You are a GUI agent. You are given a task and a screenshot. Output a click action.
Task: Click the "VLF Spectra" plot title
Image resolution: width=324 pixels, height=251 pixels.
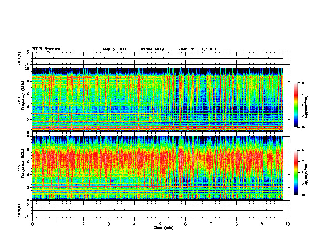46,49
